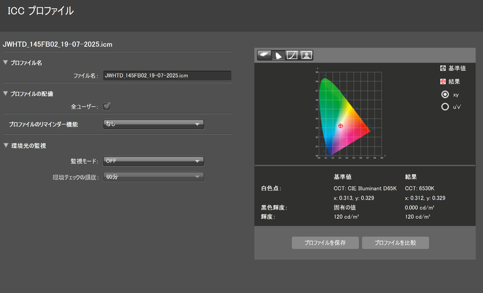The image size is (483, 293).
Task: Open the portrait image preview tab icon
Action: coord(306,55)
